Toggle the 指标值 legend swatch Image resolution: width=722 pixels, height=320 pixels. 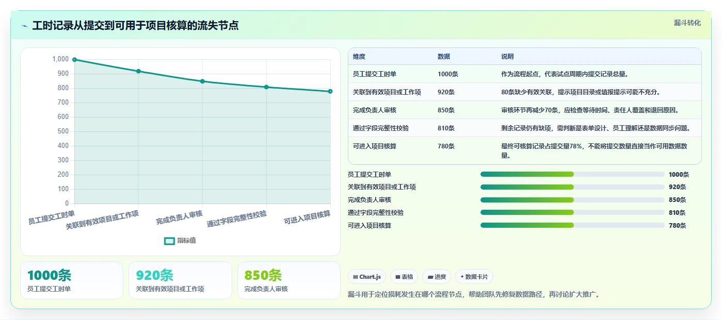pyautogui.click(x=169, y=241)
